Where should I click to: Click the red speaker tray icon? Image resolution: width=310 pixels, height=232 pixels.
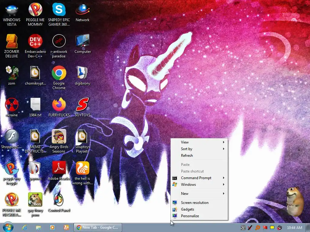(279, 228)
